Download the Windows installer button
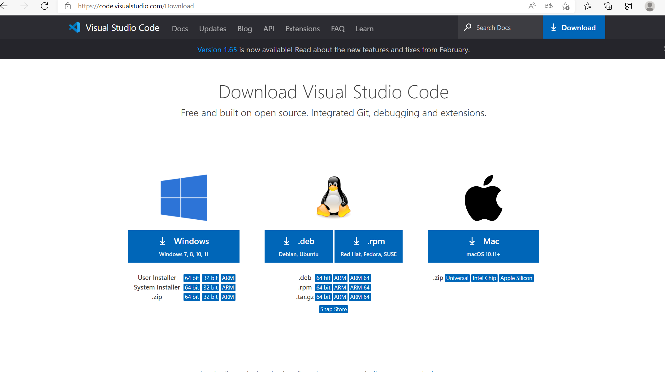Image resolution: width=665 pixels, height=372 pixels. click(x=184, y=246)
